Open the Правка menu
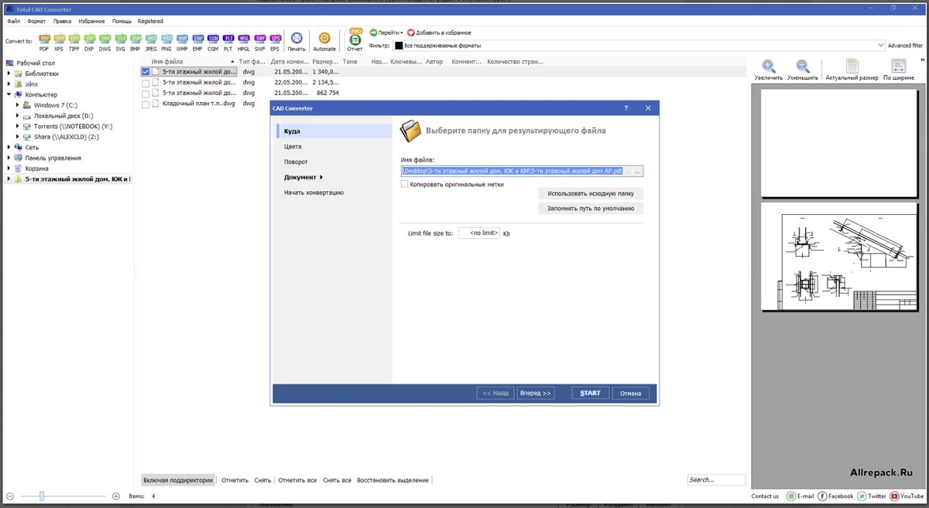929x508 pixels. 63,21
